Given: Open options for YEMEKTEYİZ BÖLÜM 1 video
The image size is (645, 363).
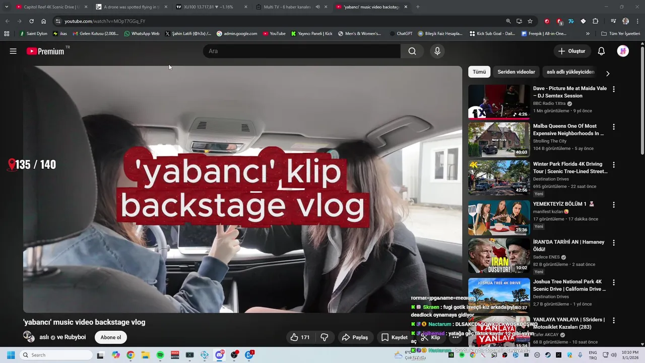Looking at the screenshot, I should click(613, 205).
